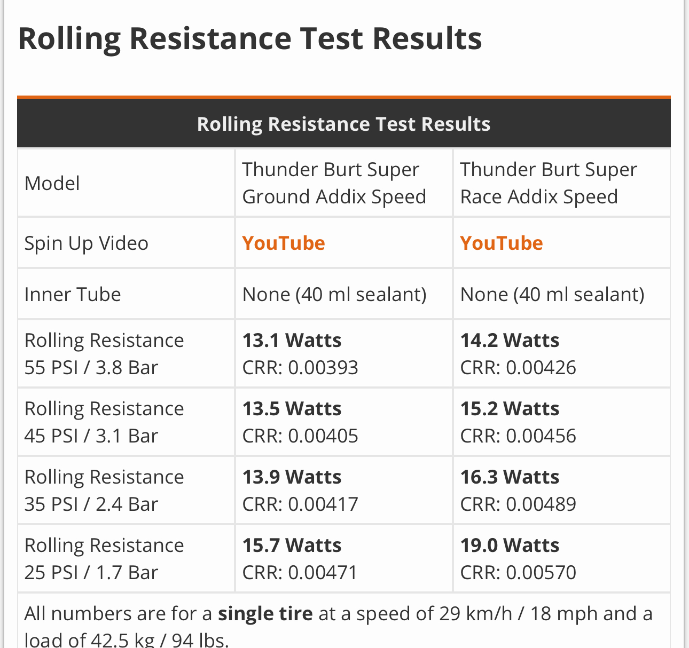689x648 pixels.
Task: Click the 13.1 Watts result value
Action: 292,341
